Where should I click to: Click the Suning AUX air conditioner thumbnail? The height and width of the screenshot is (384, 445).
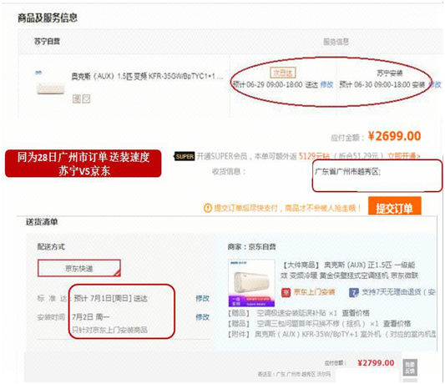(51, 88)
